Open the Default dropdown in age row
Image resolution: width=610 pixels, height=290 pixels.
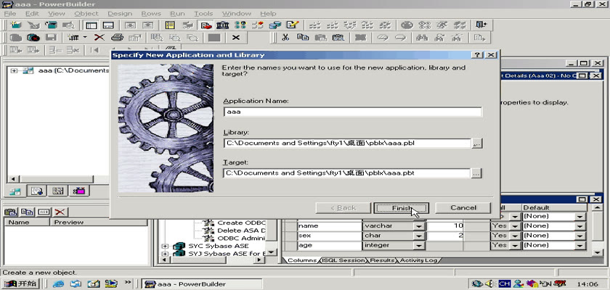click(x=580, y=245)
